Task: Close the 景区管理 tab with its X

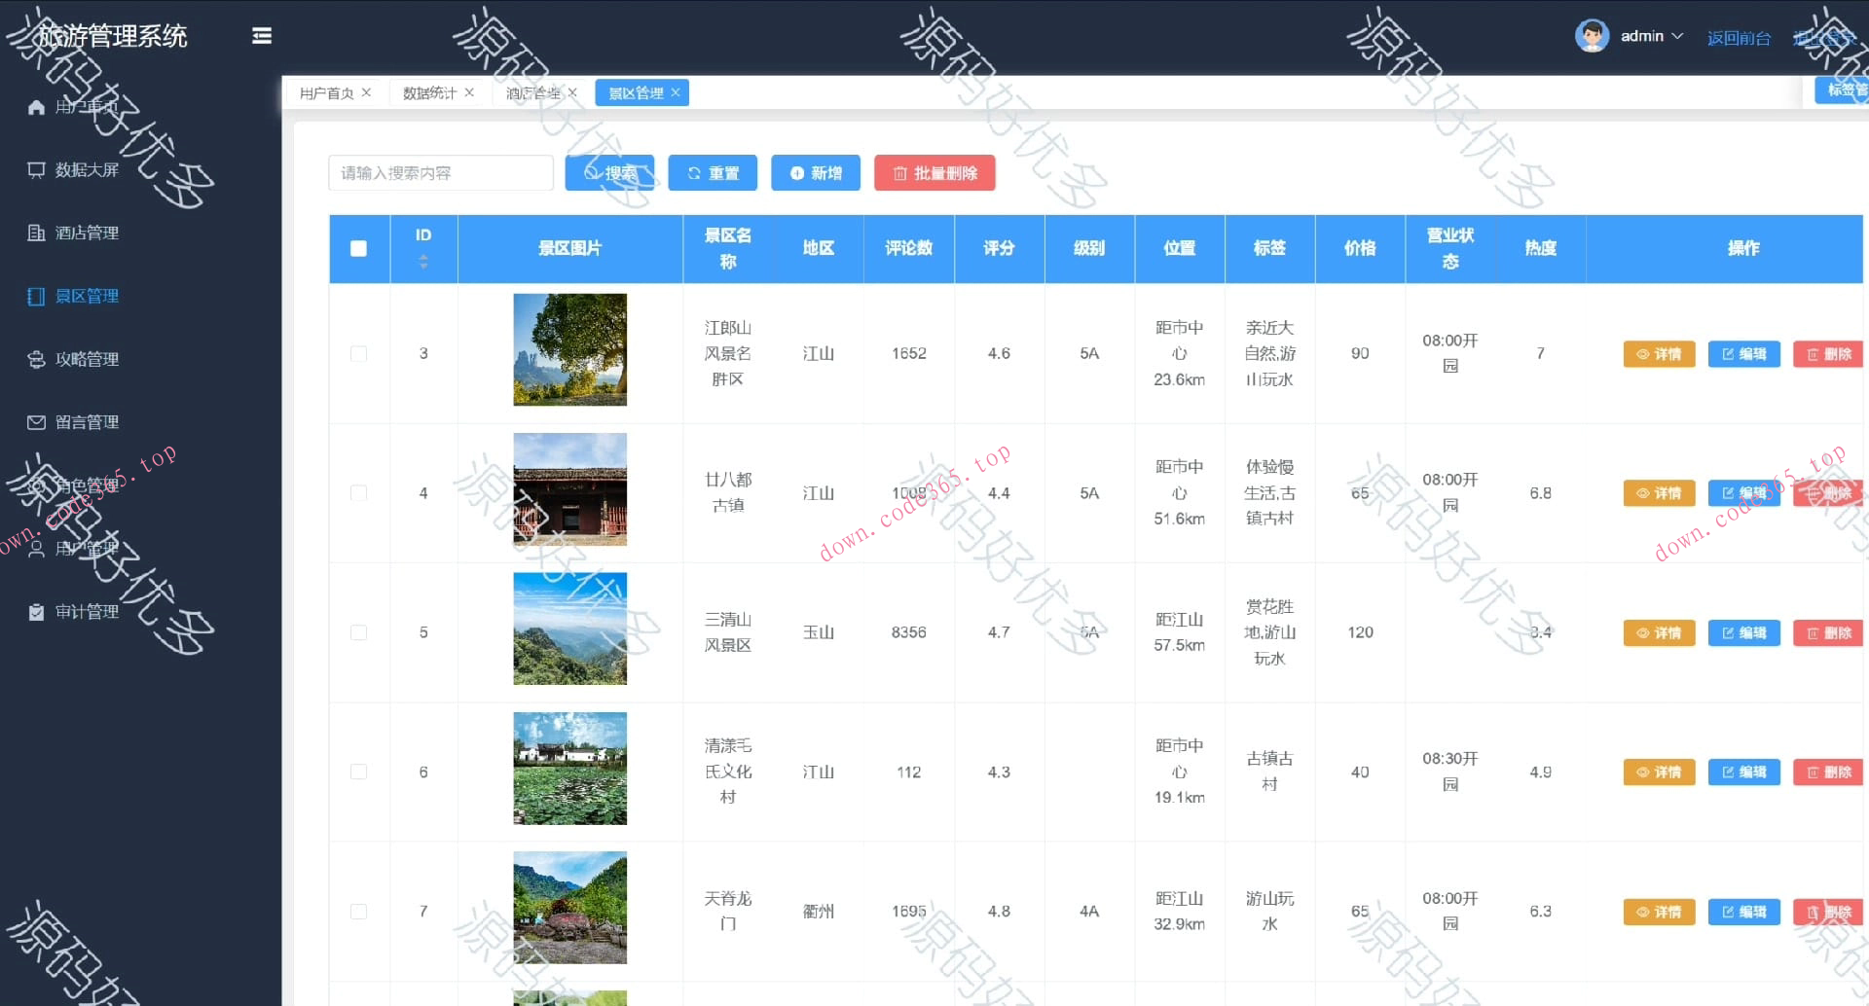Action: [676, 92]
